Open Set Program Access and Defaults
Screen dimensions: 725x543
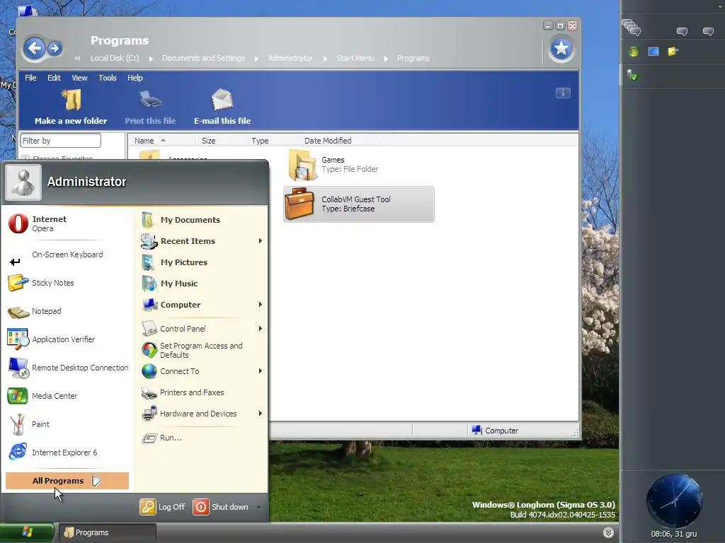(202, 350)
